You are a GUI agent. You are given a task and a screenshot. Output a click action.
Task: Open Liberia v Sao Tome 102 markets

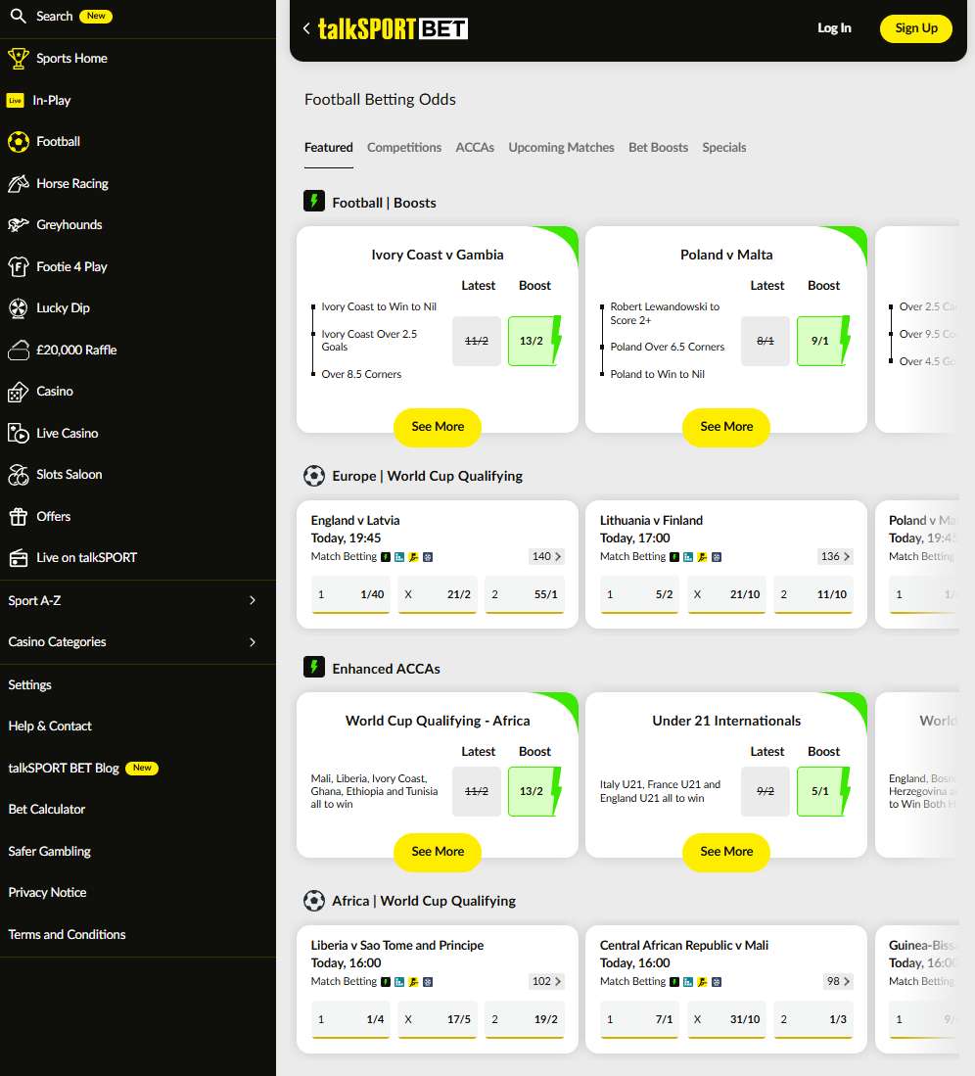[x=547, y=981]
